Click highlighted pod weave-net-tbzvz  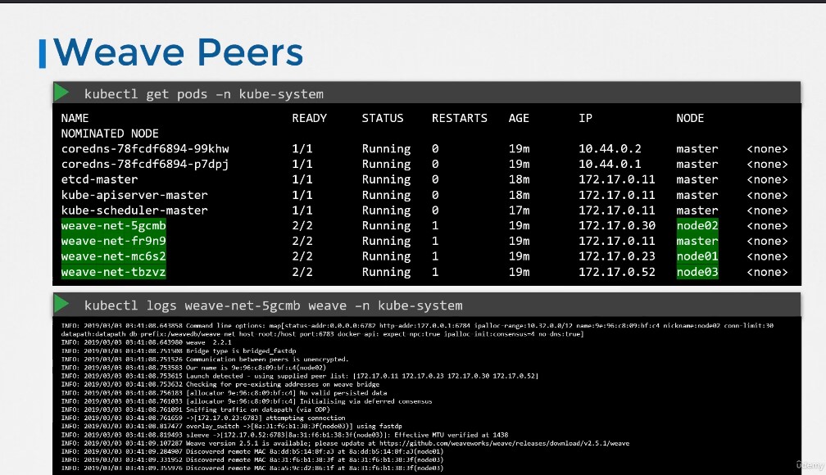[x=113, y=272]
